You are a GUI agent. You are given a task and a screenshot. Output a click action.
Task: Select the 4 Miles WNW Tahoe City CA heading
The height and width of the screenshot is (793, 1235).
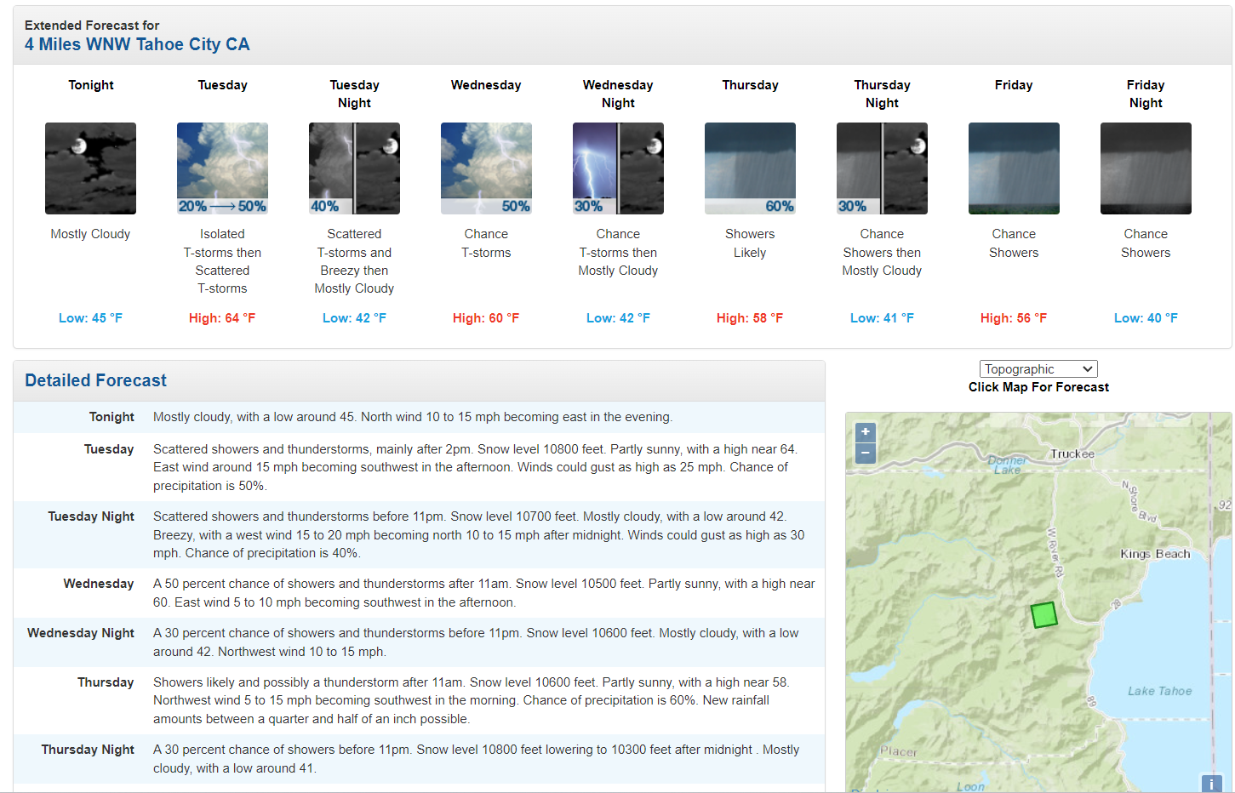click(x=137, y=44)
